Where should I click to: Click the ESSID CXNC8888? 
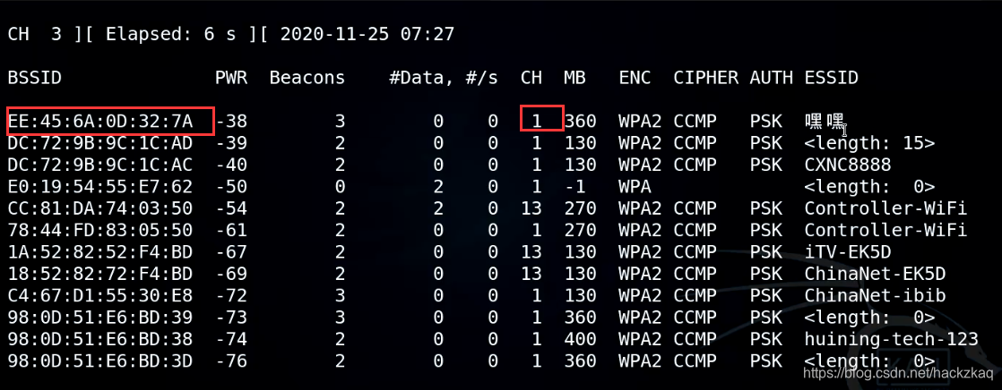pos(848,165)
